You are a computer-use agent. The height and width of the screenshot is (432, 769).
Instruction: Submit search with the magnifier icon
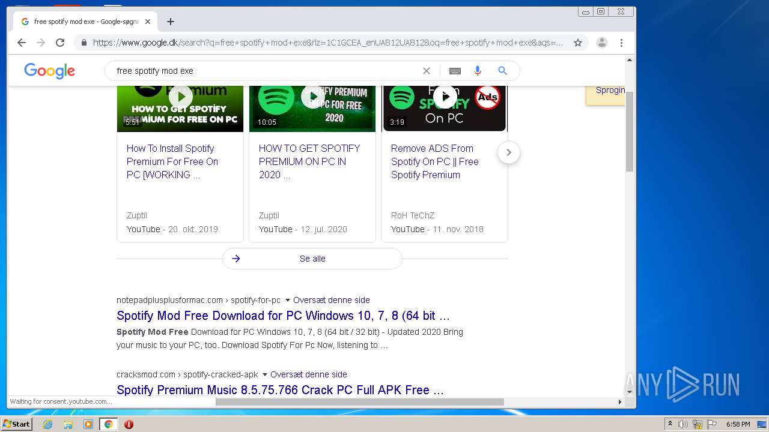click(503, 71)
